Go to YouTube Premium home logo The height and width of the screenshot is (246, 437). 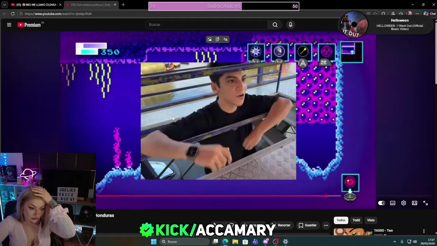(29, 25)
